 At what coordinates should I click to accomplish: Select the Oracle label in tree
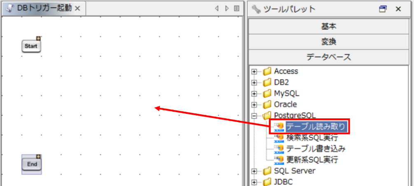click(x=285, y=105)
